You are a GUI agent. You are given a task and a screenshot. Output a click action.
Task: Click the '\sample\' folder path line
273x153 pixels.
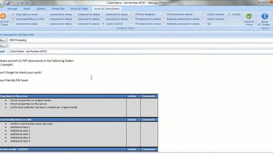[x=7, y=65]
